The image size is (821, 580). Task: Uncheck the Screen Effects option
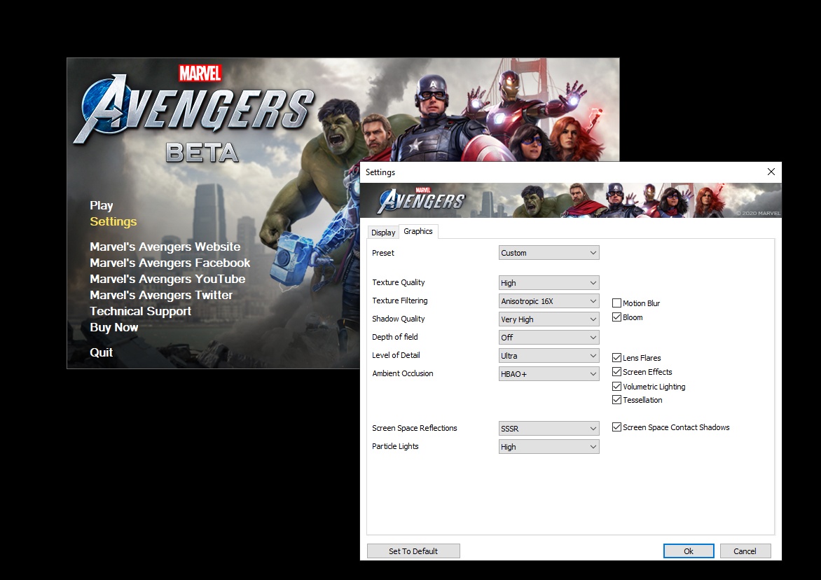[x=617, y=372]
